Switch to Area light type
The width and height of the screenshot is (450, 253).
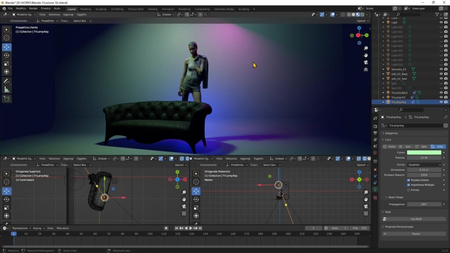coord(438,147)
